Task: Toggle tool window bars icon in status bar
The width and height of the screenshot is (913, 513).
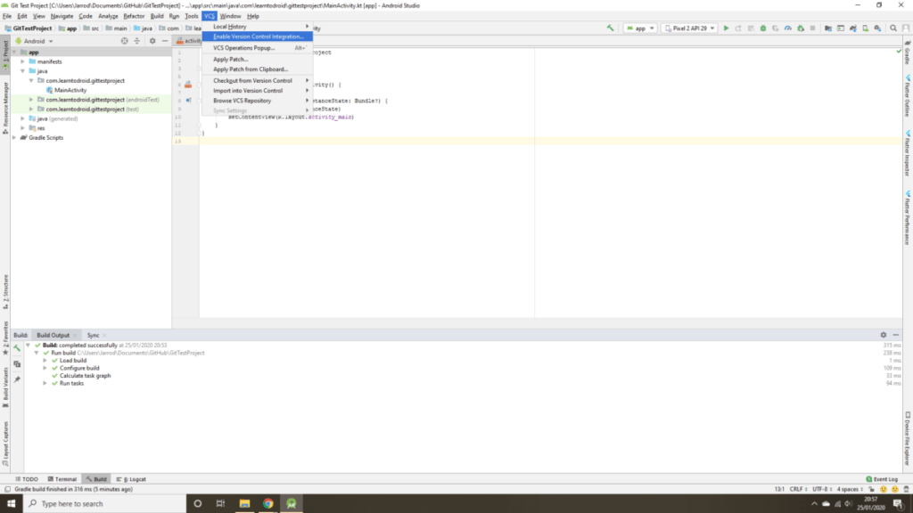Action: [5, 489]
